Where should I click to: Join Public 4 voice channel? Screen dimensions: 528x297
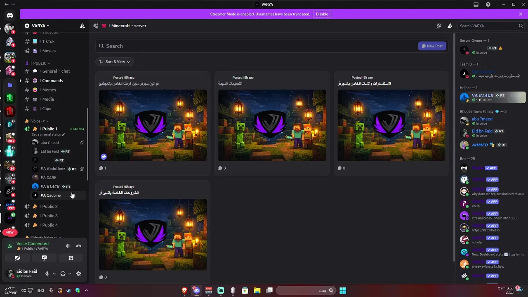coord(55,225)
